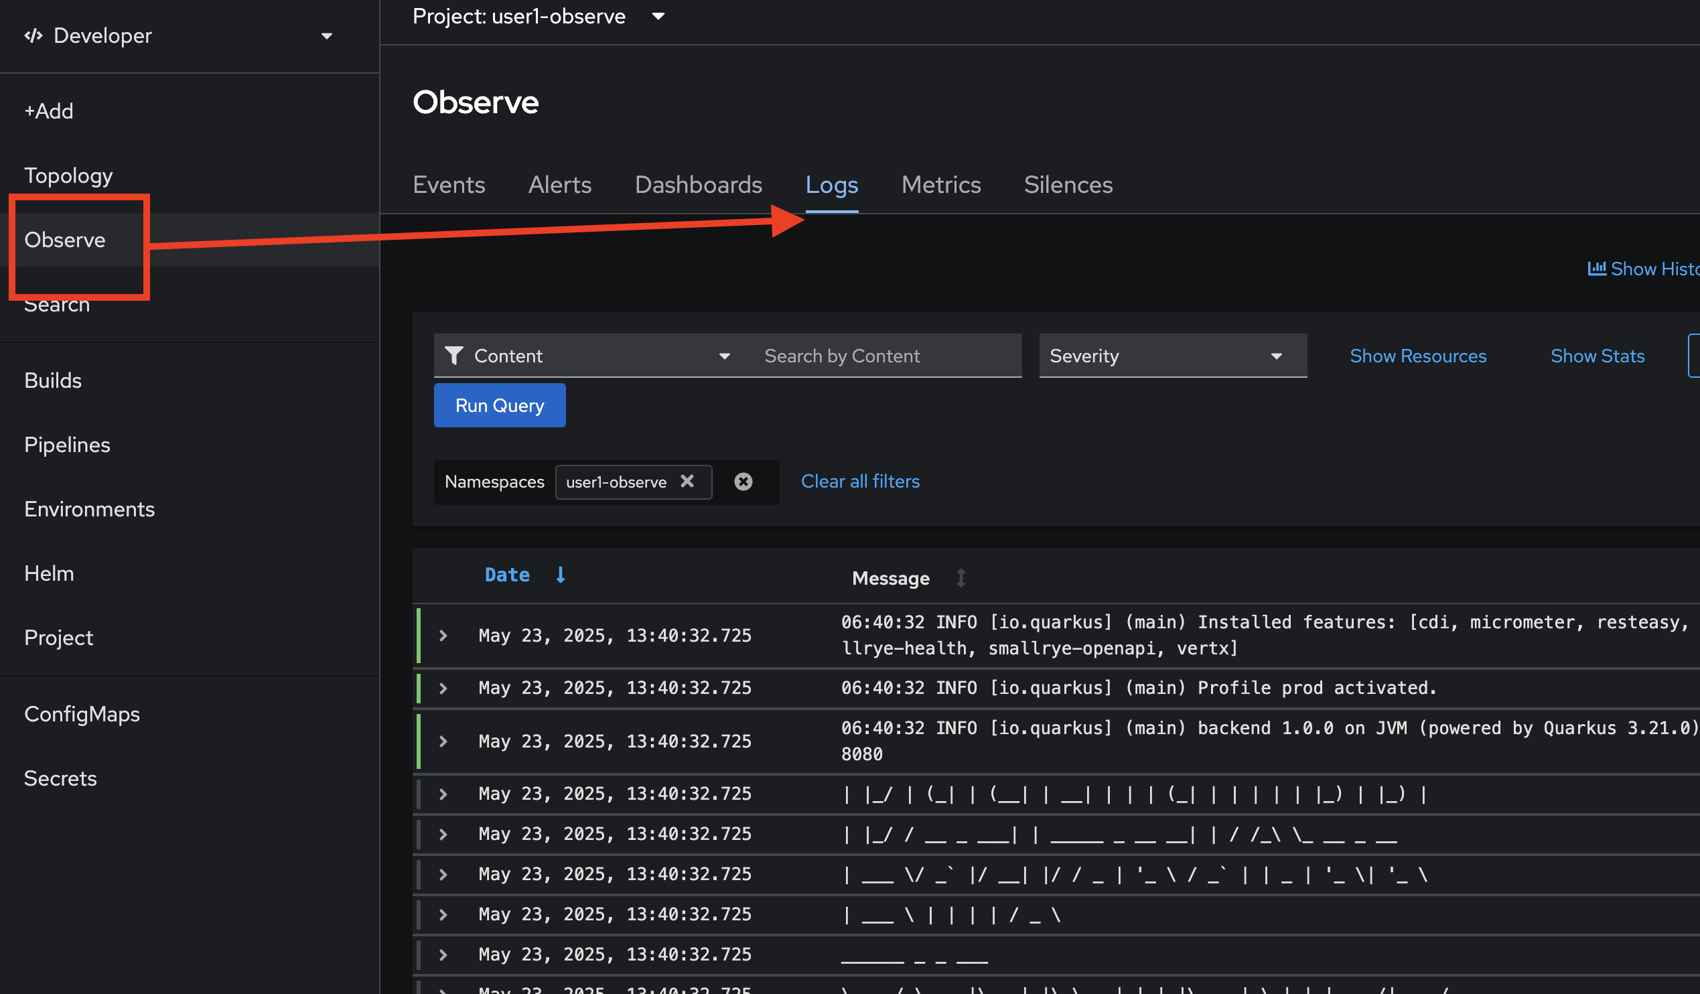This screenshot has width=1700, height=994.
Task: Switch to the Alerts tab
Action: [559, 184]
